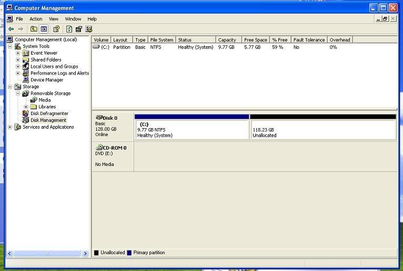The image size is (403, 271).
Task: Select the 118.23 GB Unallocated region
Action: point(323,130)
